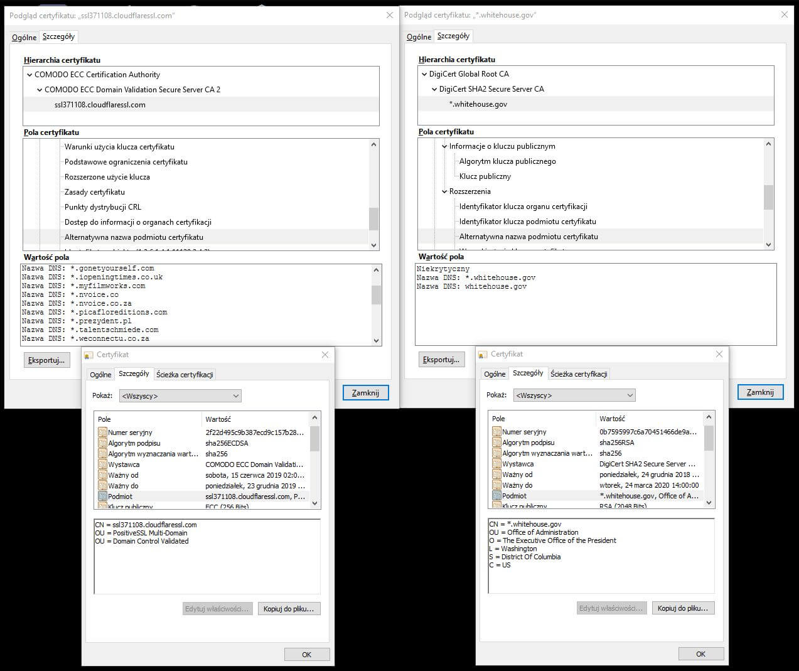Click the Wystawca icon in DigiCert certificate list
The image size is (799, 671).
(496, 464)
